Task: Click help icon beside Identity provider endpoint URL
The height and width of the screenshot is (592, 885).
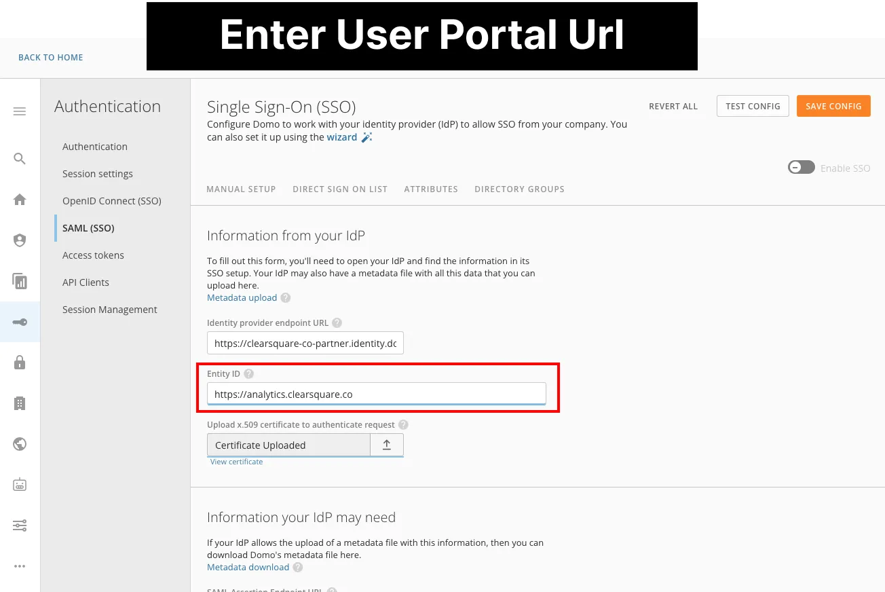Action: coord(337,323)
